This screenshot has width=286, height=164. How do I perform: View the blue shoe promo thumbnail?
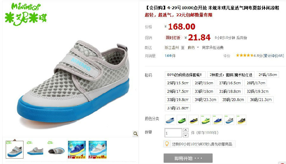(77, 150)
